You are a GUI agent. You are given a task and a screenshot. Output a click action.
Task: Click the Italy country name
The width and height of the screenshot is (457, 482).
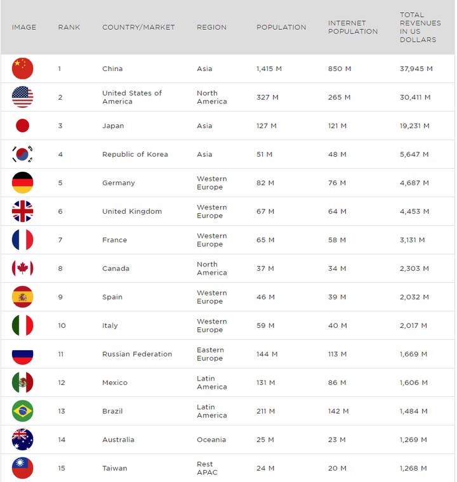[110, 325]
